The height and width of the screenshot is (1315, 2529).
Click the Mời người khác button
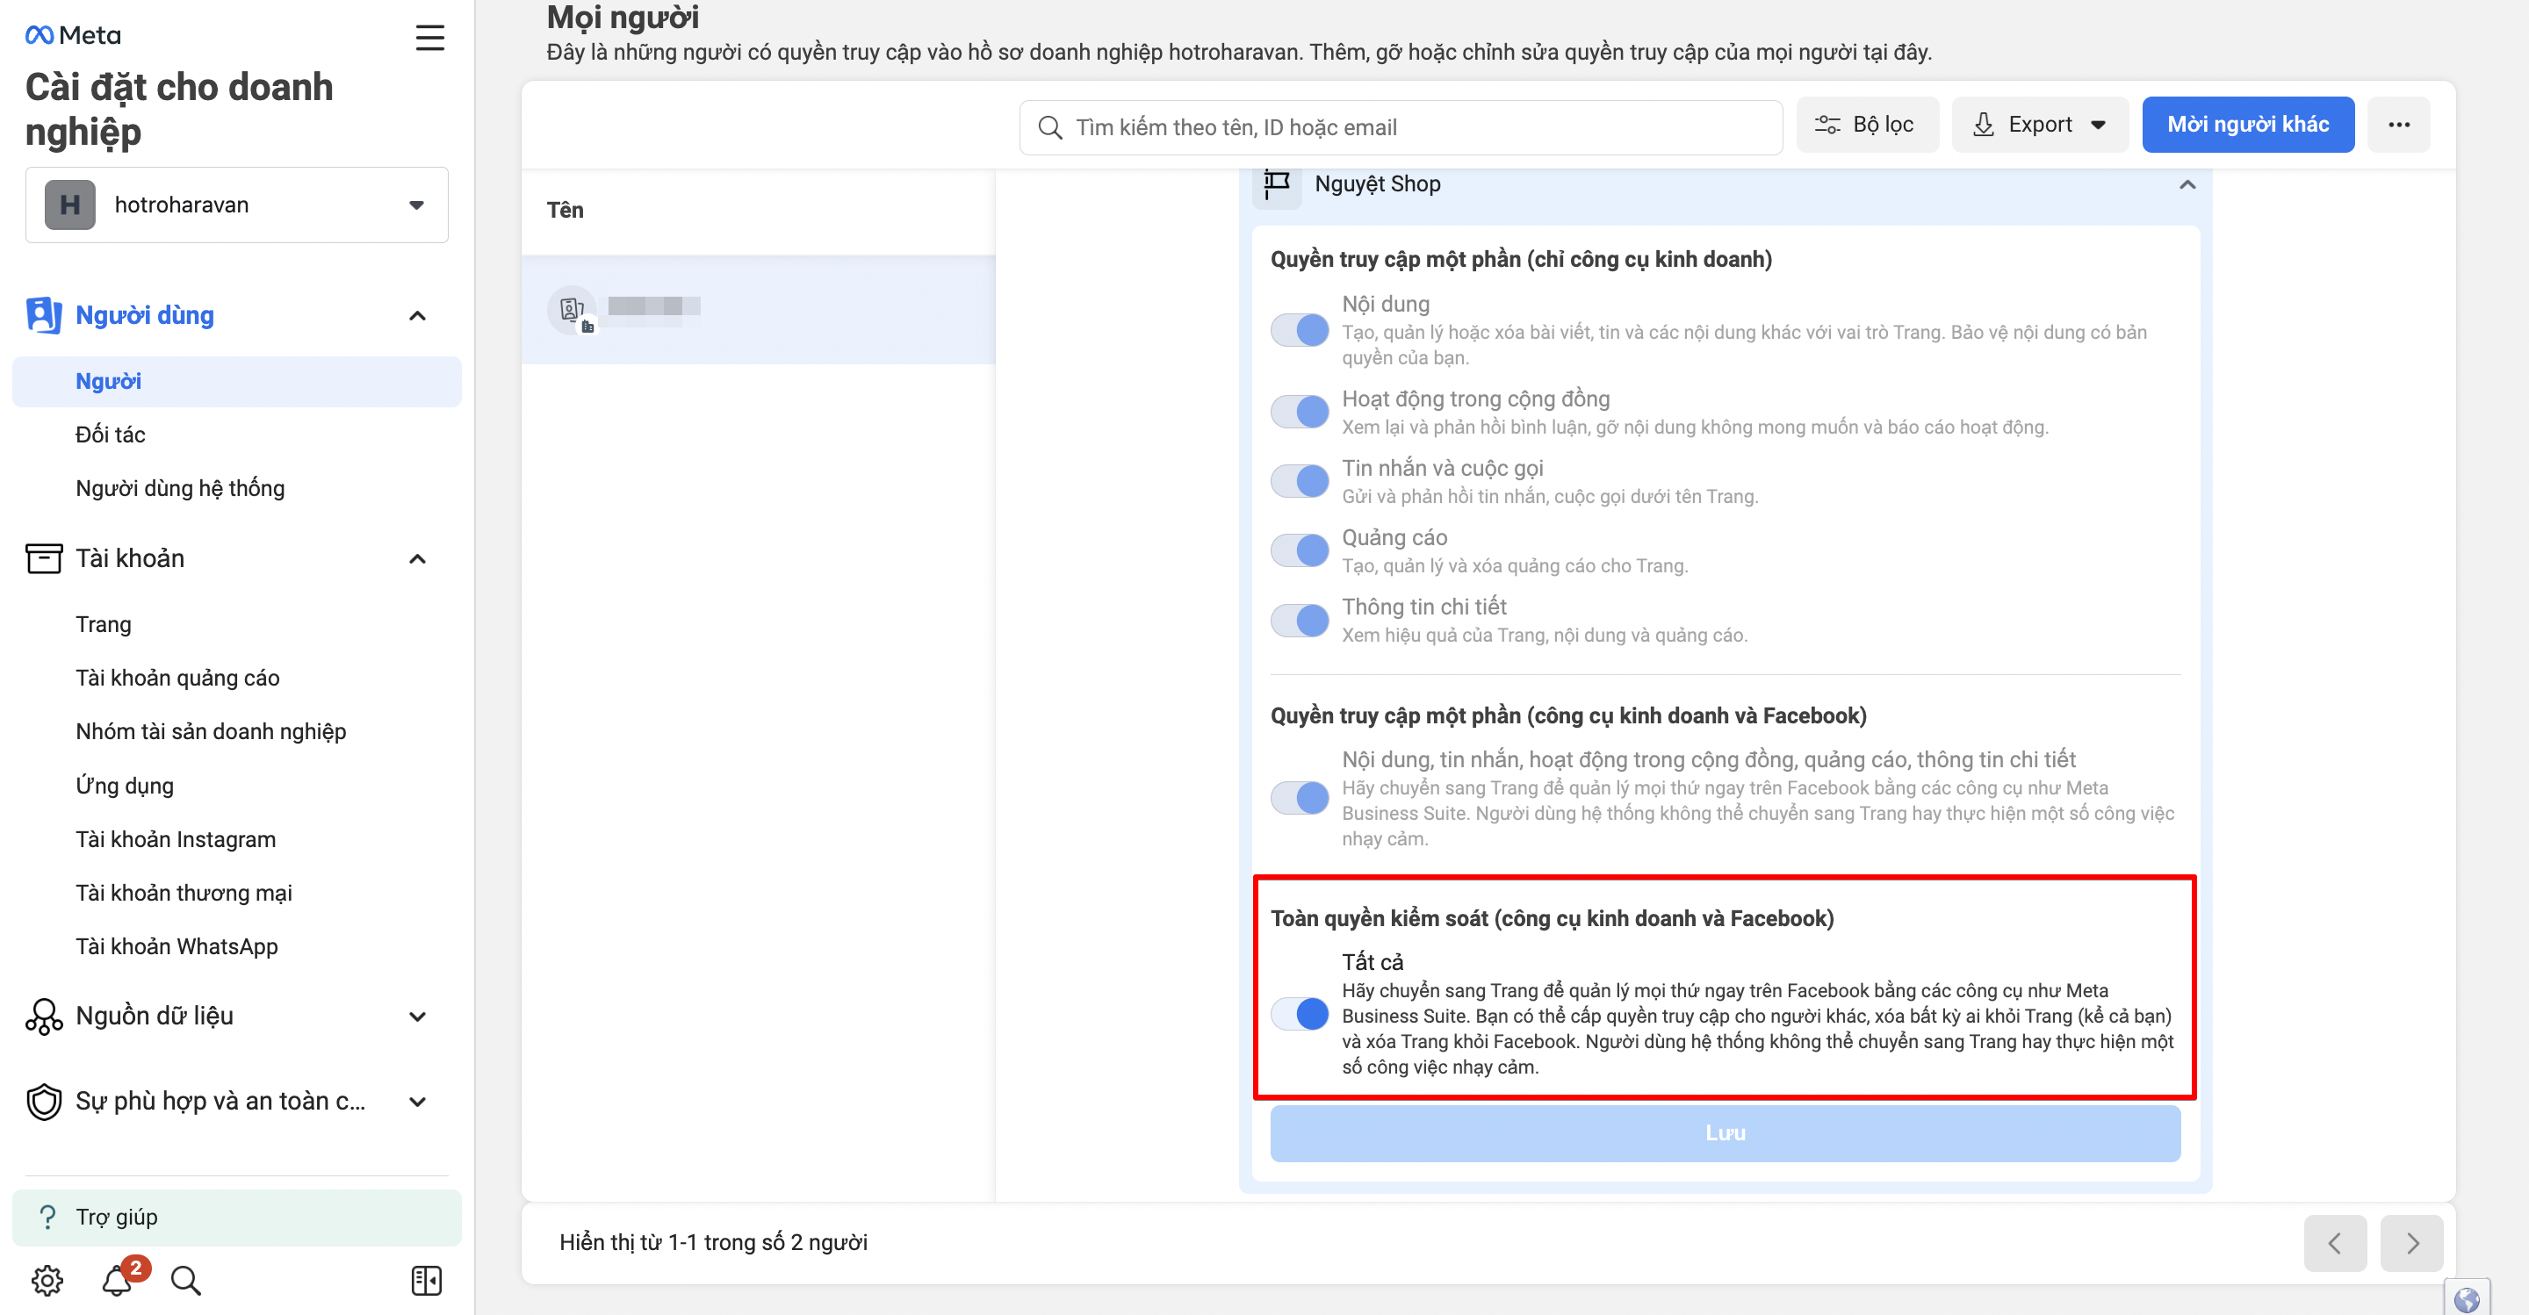click(2247, 125)
